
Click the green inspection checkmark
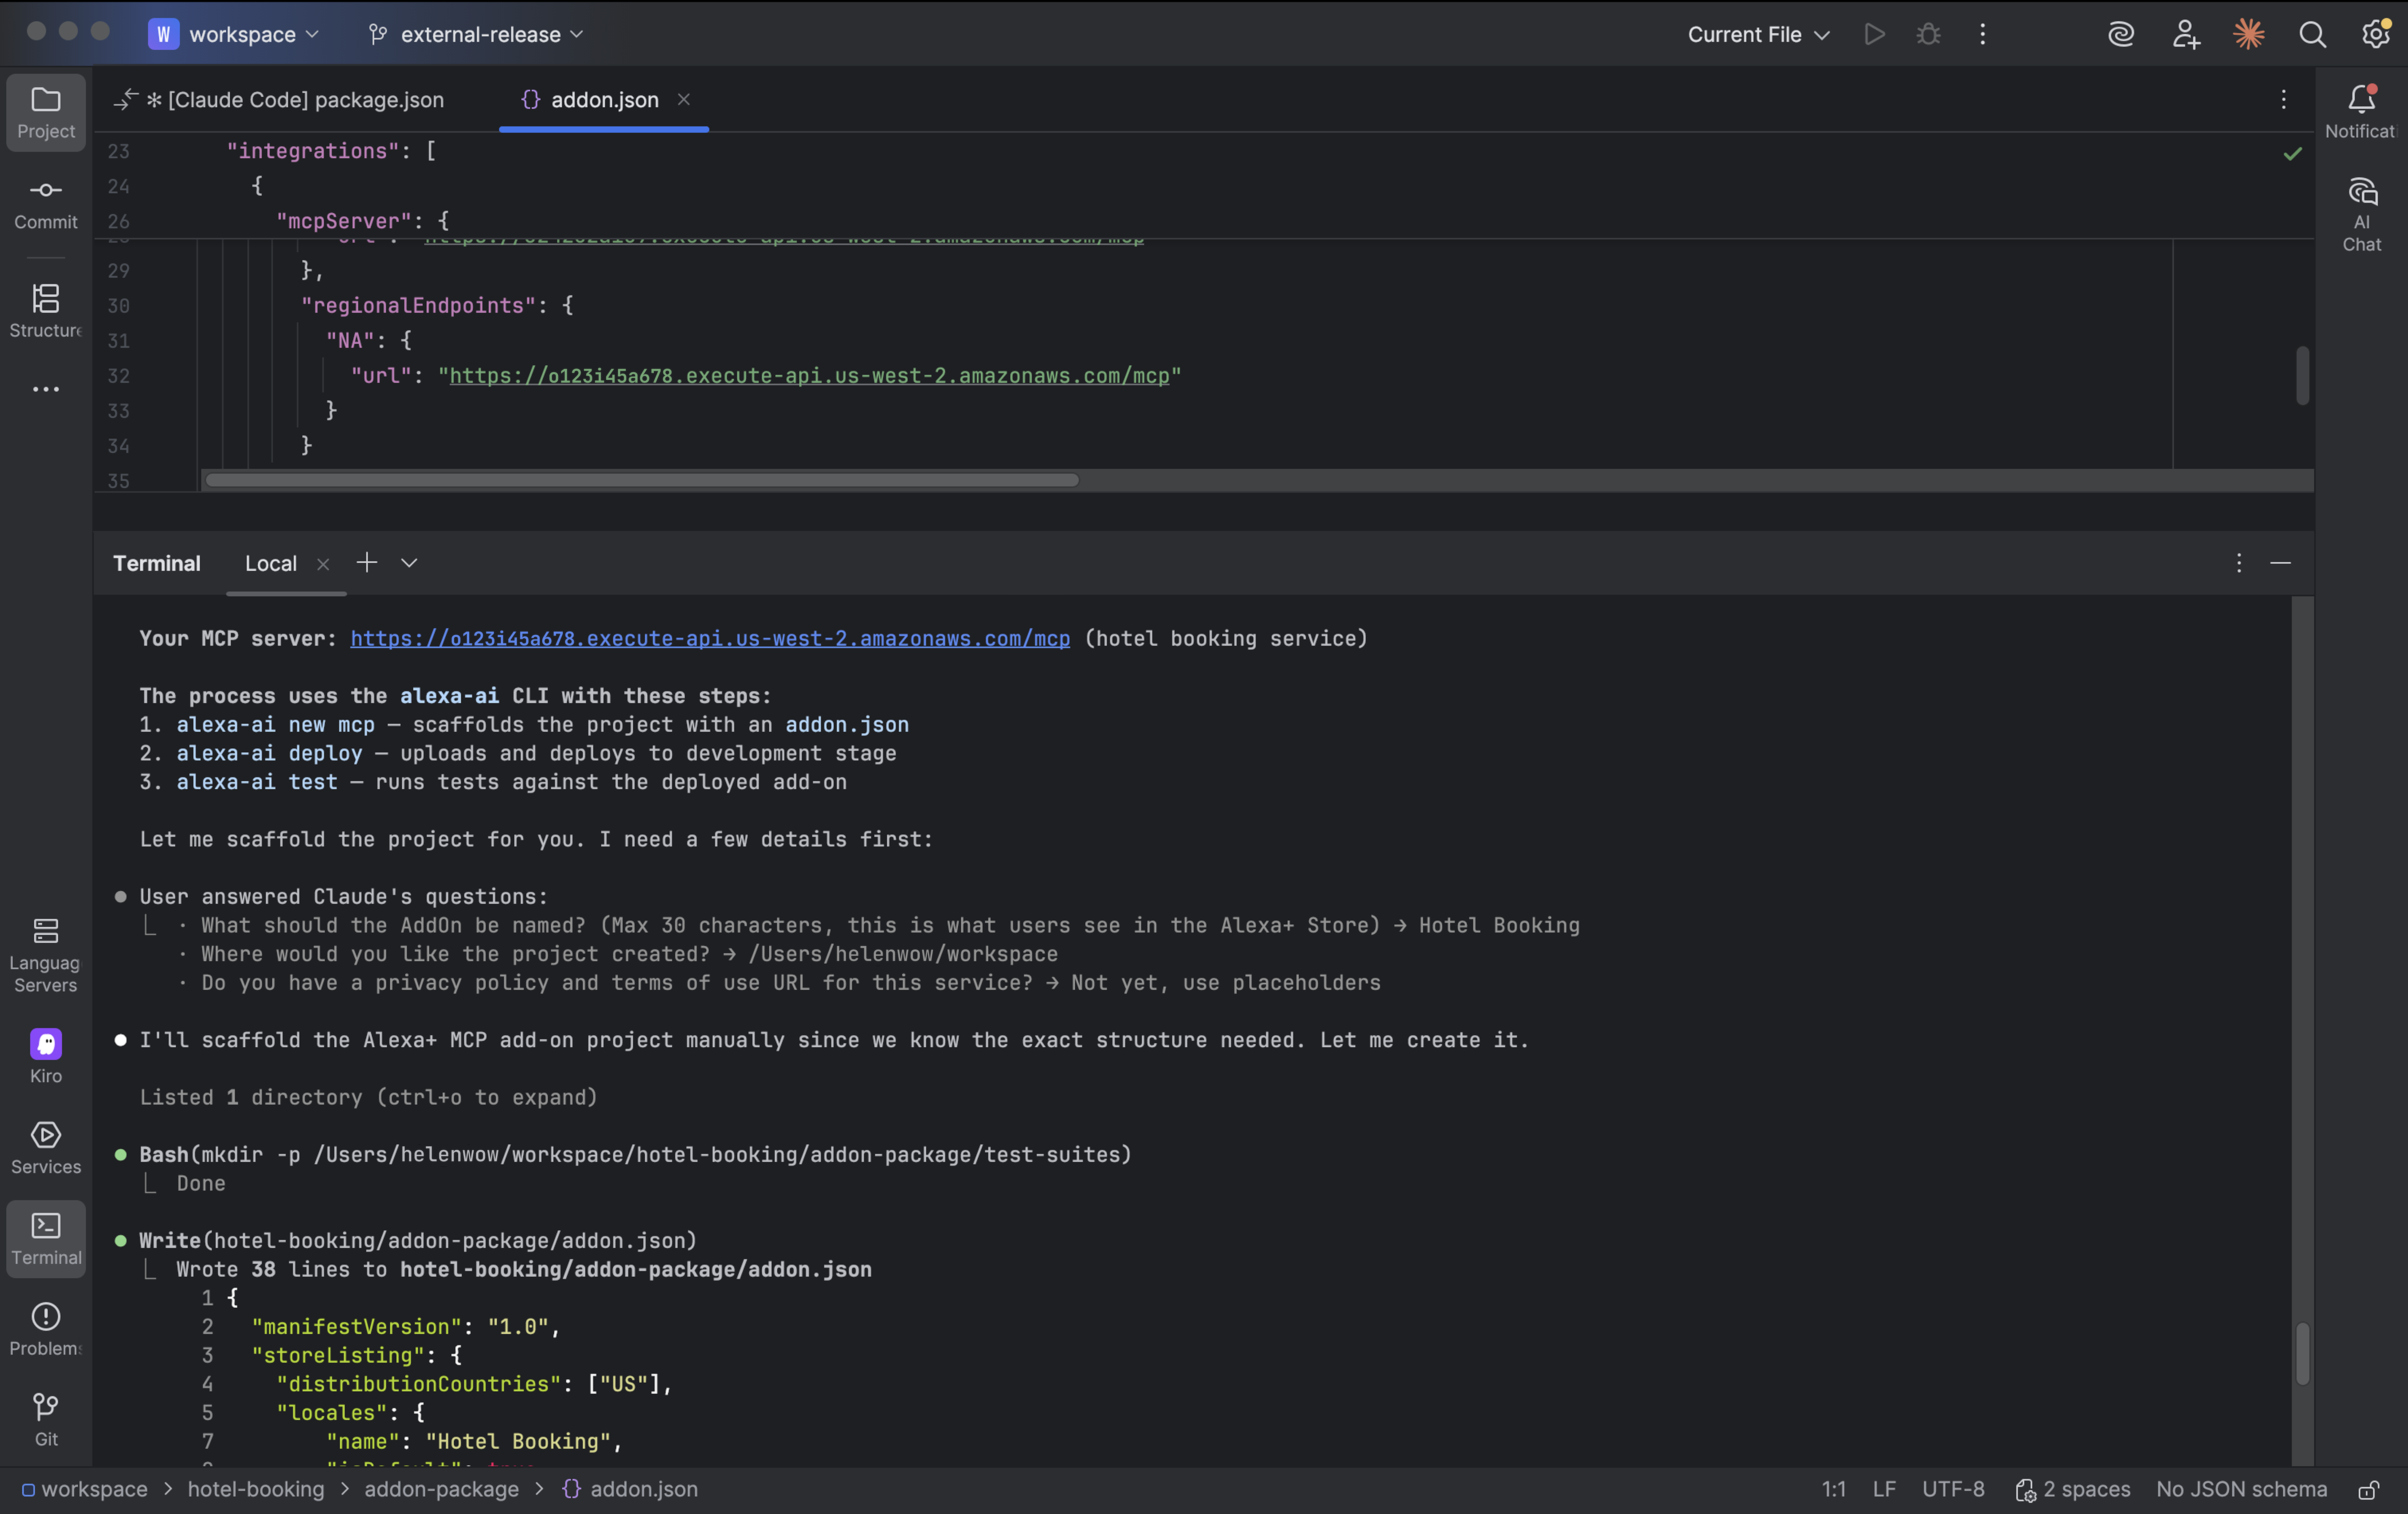coord(2292,153)
